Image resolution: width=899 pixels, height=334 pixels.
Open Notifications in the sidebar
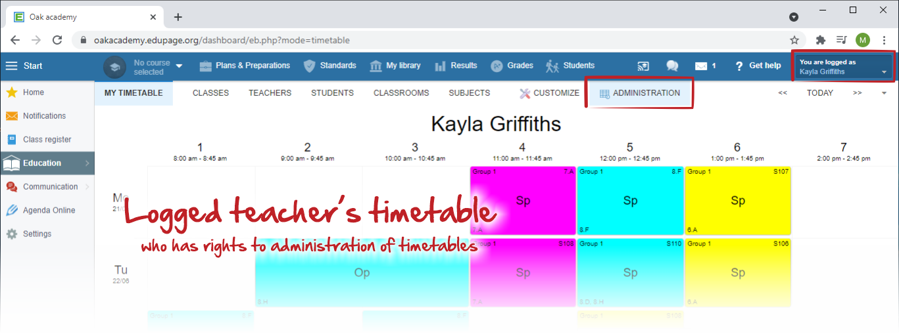click(x=47, y=116)
